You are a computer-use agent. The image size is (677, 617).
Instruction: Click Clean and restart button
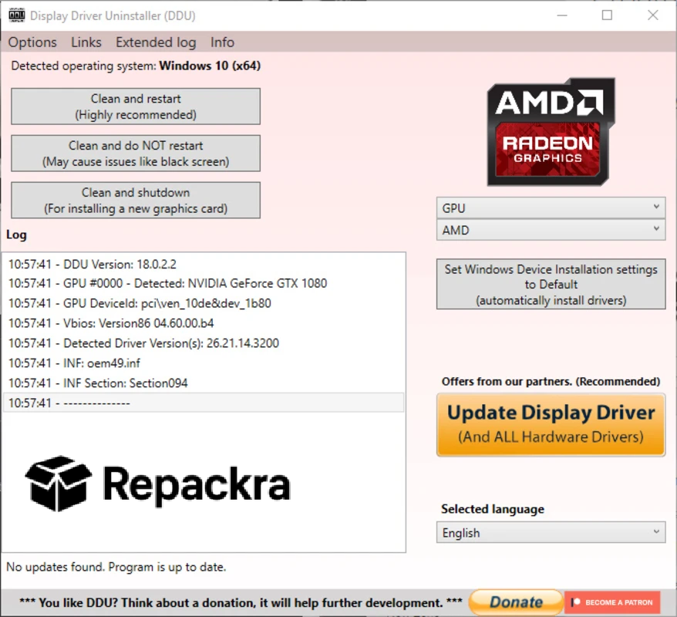point(136,106)
